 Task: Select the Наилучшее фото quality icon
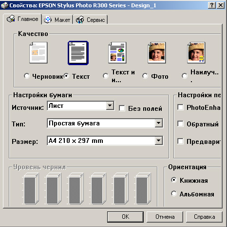(196, 52)
